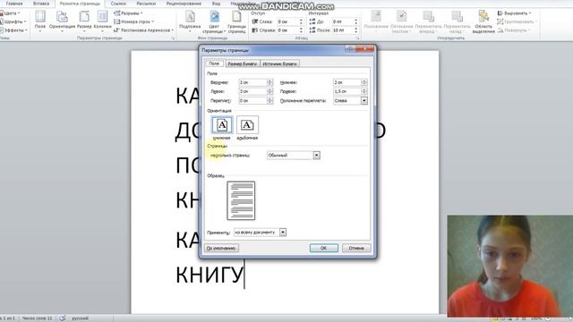The width and height of the screenshot is (573, 322).
Task: Open the Размер бумаги dialog tab
Action: point(242,64)
